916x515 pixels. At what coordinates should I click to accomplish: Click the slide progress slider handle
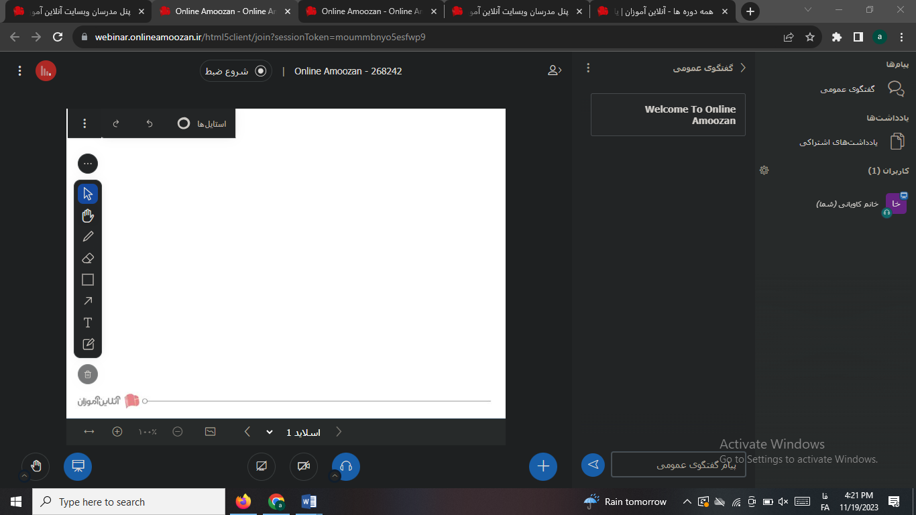[145, 401]
